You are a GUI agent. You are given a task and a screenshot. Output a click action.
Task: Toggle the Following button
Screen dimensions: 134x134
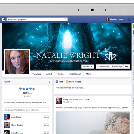click(103, 66)
